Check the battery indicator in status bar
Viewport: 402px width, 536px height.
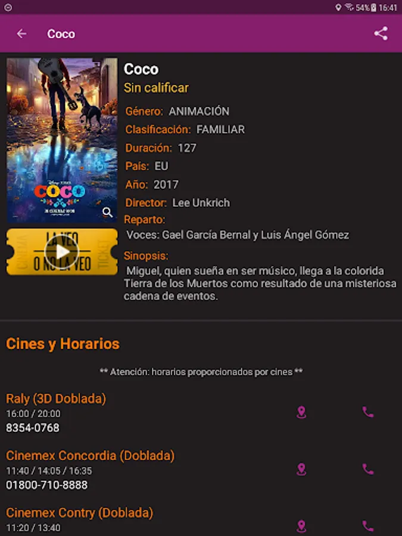[x=374, y=7]
